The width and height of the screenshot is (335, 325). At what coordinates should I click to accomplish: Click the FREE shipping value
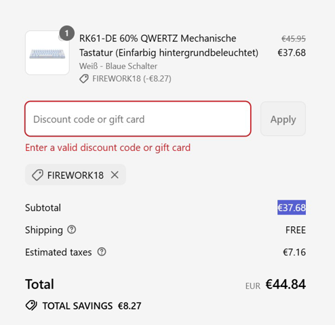[x=296, y=230]
